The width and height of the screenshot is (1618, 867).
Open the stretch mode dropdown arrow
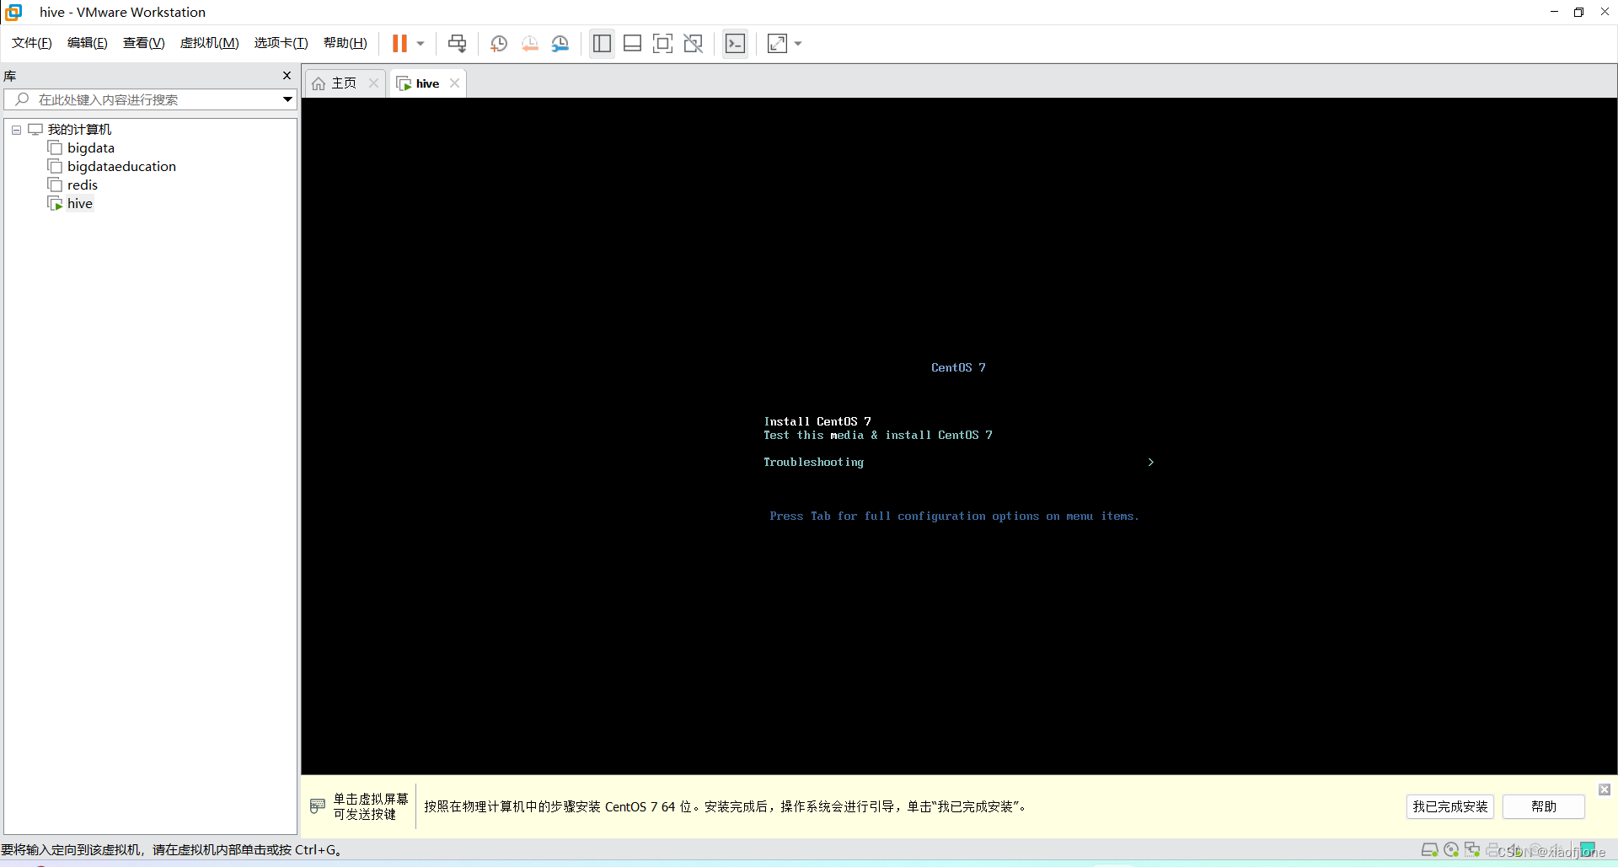(798, 44)
